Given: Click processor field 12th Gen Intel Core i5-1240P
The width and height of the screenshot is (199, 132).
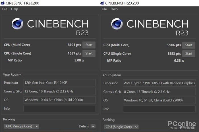Looking at the screenshot, I should coord(59,83).
